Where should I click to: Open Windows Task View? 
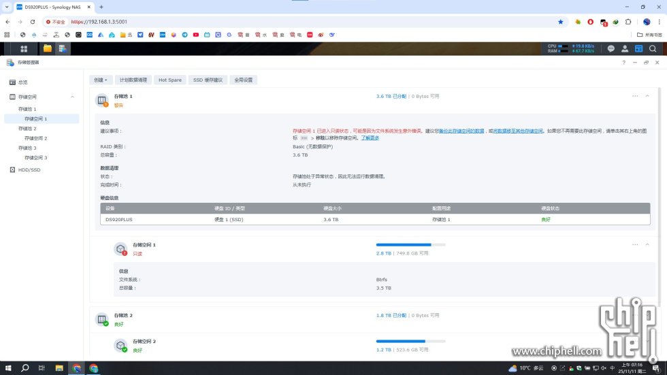coord(42,368)
